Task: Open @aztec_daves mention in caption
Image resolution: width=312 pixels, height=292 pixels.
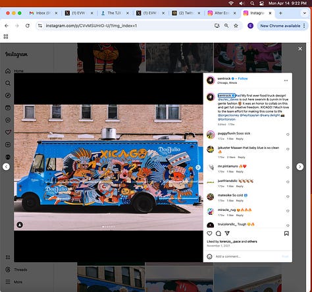Action: point(228,100)
